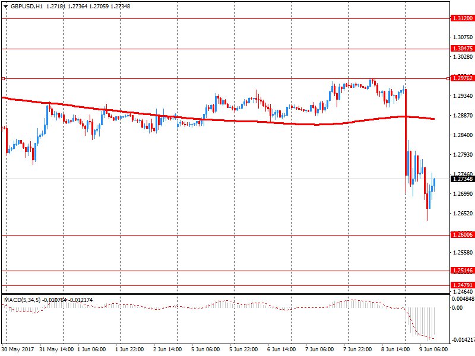Click the MACD scale value 0.004848
Screen dimensions: 475x356
coord(463,299)
